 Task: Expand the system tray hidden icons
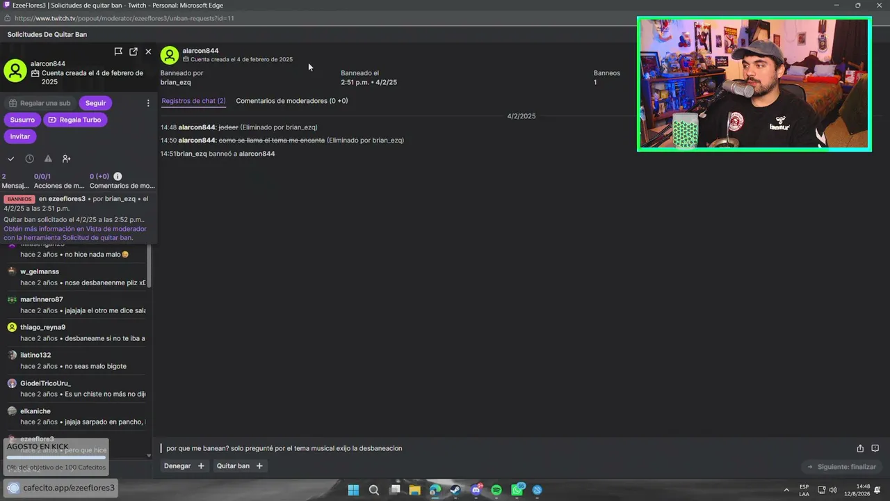click(786, 490)
